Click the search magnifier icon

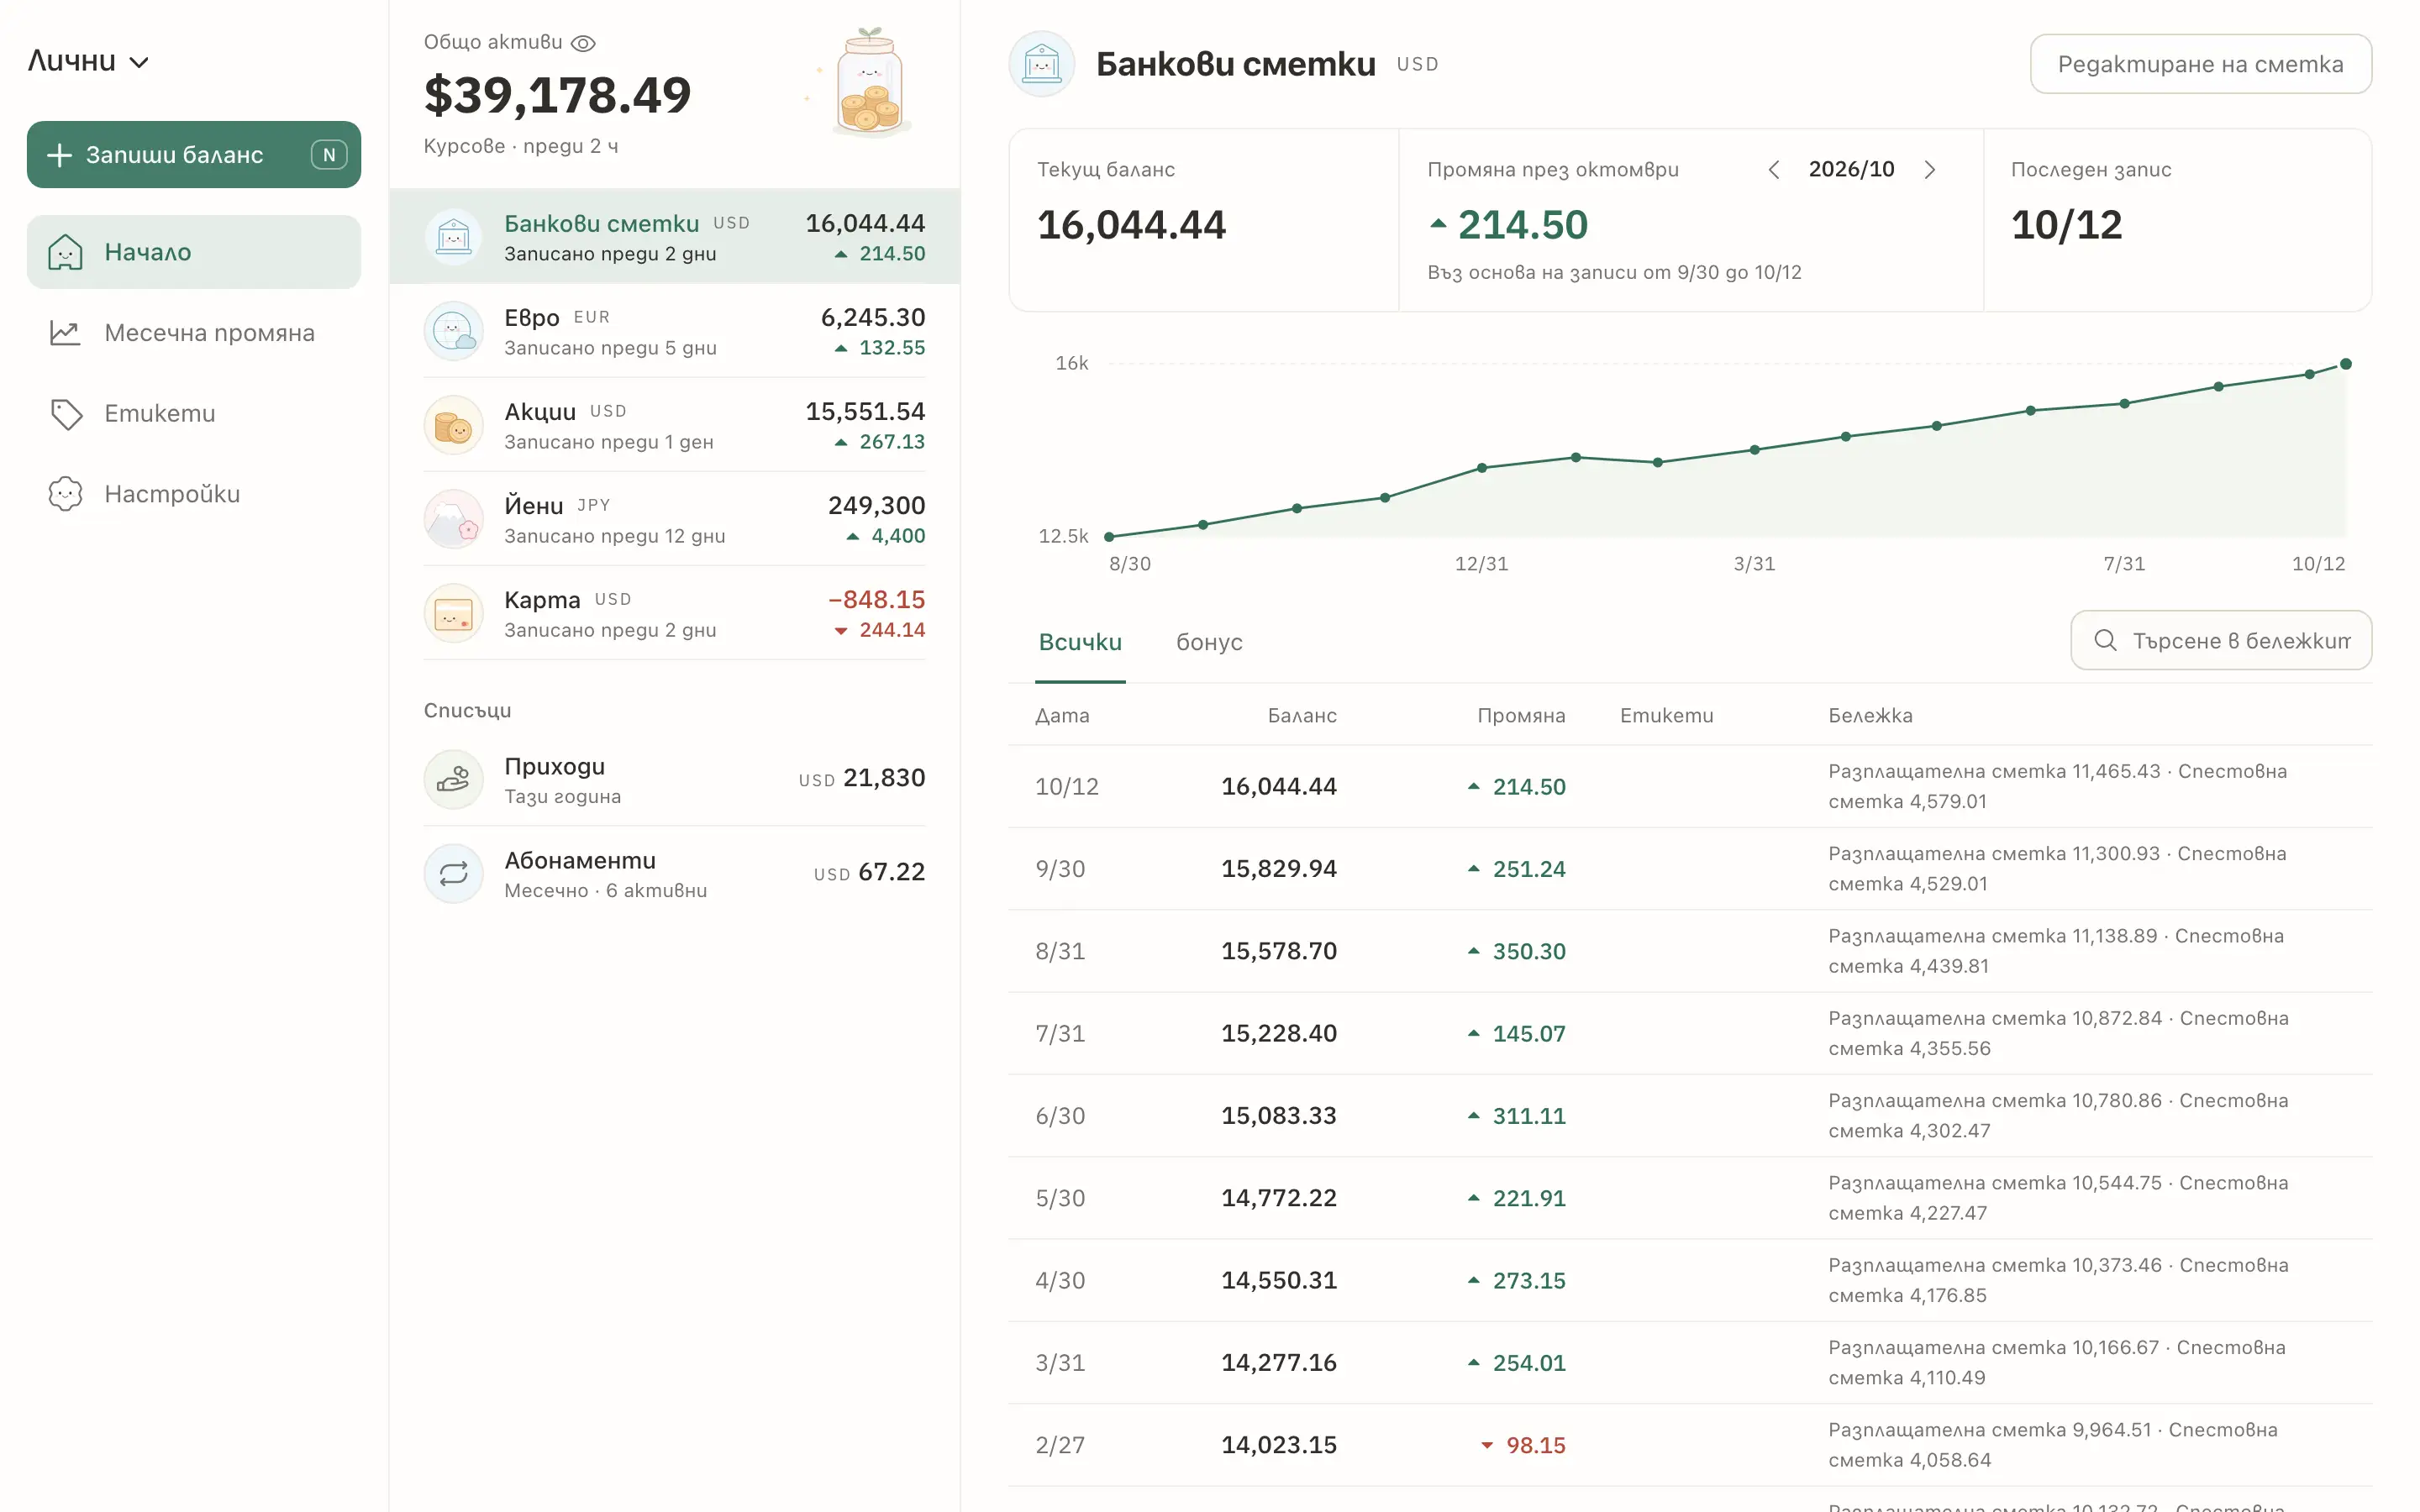point(2105,640)
